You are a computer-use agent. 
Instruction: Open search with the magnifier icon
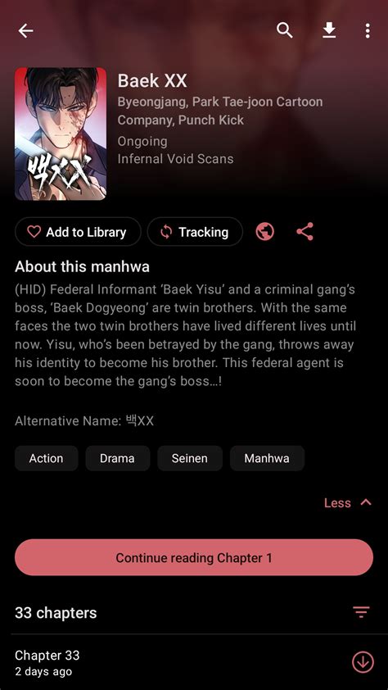tap(284, 30)
